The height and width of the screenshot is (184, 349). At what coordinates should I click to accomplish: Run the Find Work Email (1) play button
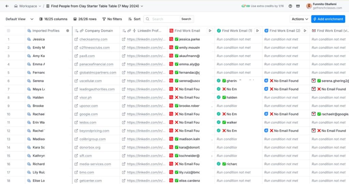257,31
